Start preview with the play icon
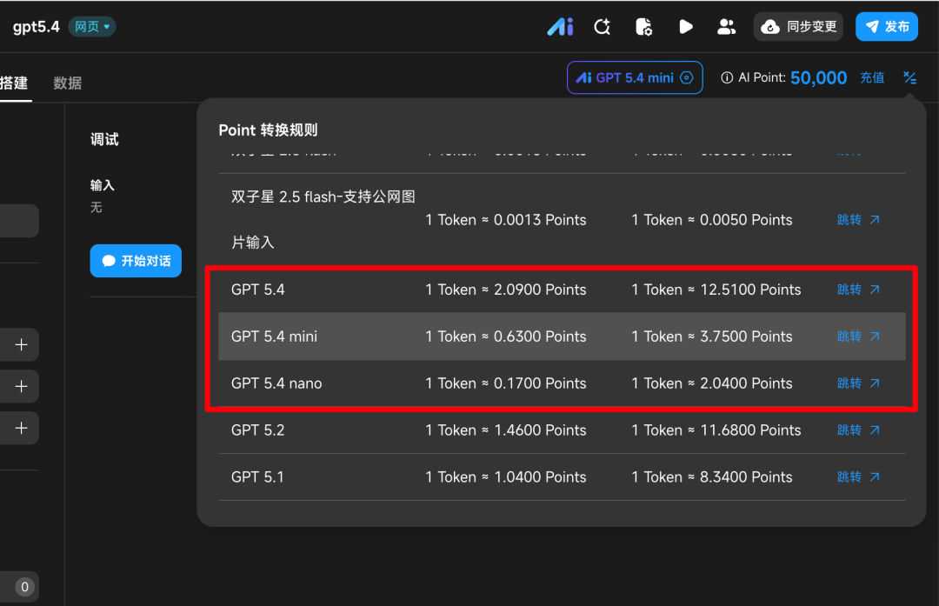Screen dimensions: 939x606 pos(686,27)
